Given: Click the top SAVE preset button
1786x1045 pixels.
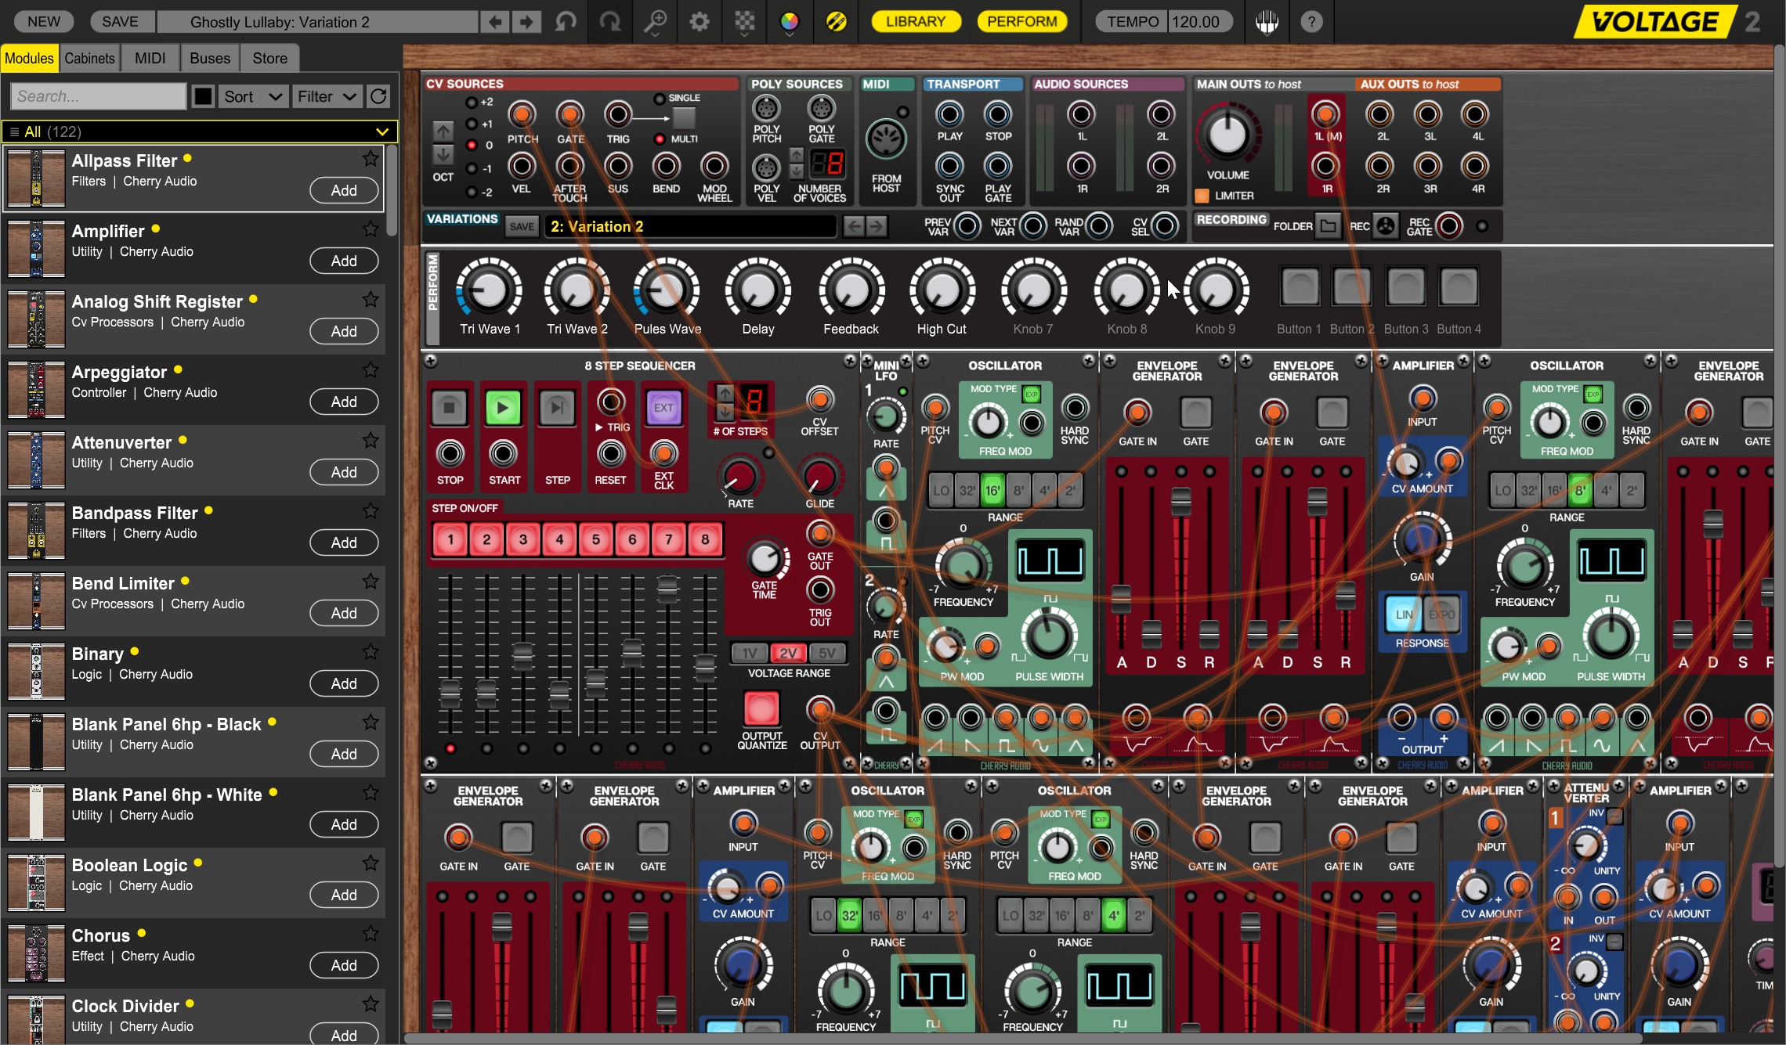Looking at the screenshot, I should click(120, 22).
